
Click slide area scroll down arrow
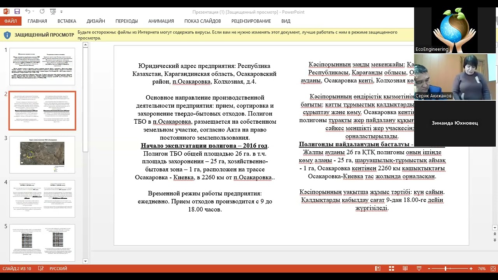point(495,228)
